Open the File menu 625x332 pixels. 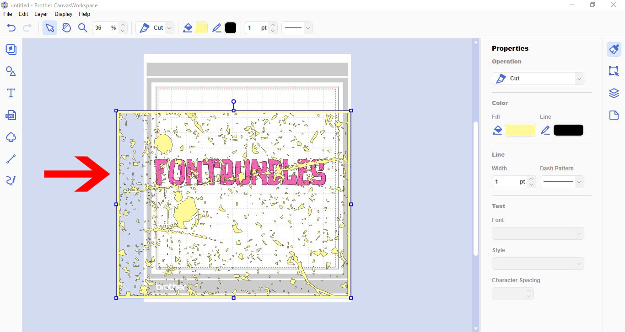(8, 14)
